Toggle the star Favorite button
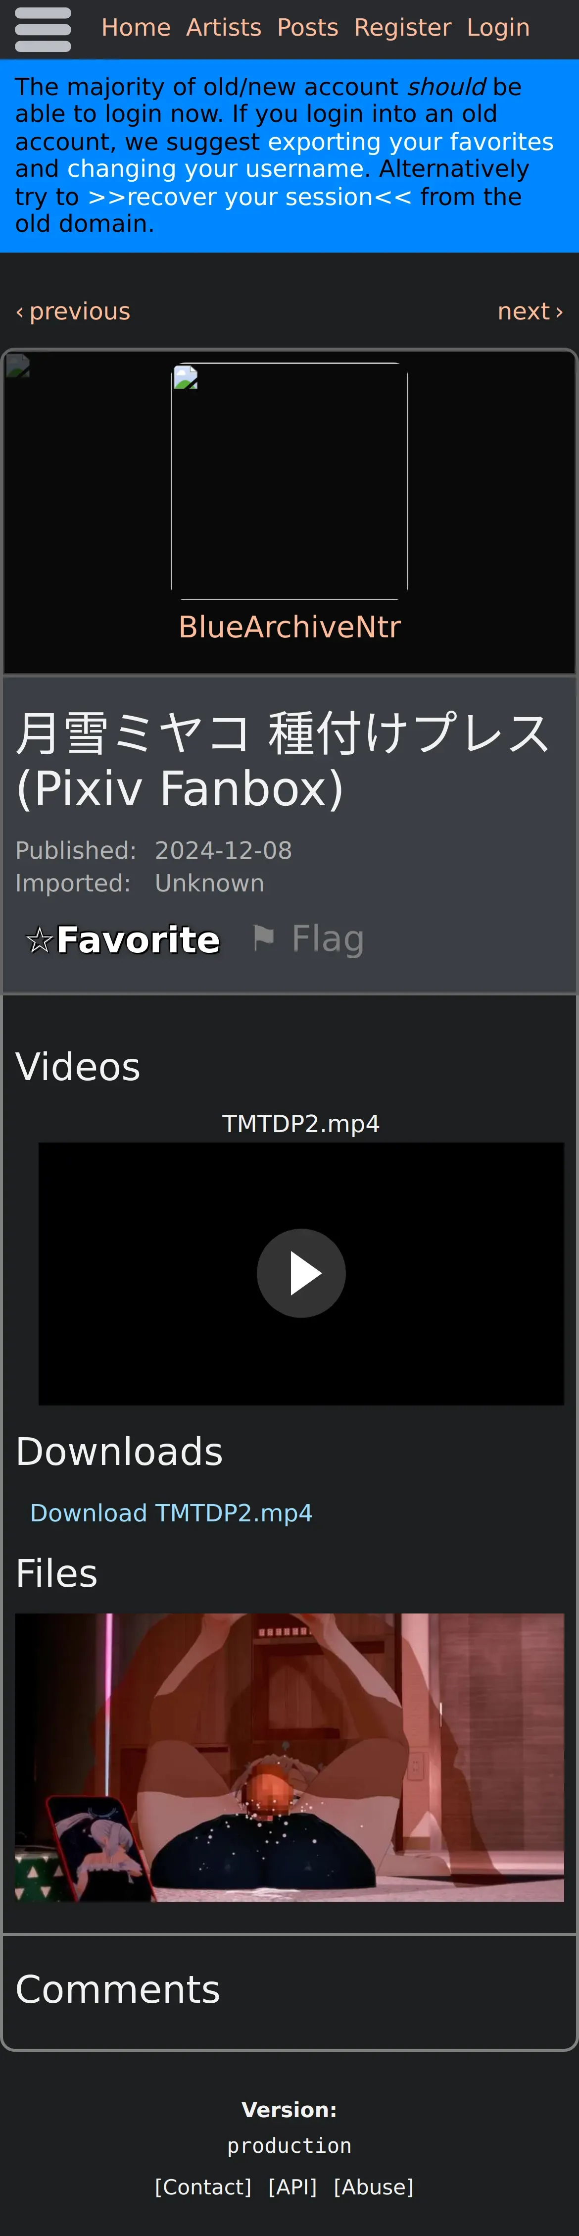Viewport: 579px width, 2236px height. pos(122,939)
